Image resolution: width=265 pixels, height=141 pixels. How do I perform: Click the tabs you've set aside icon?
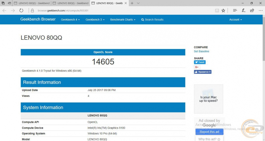(x=3, y=3)
